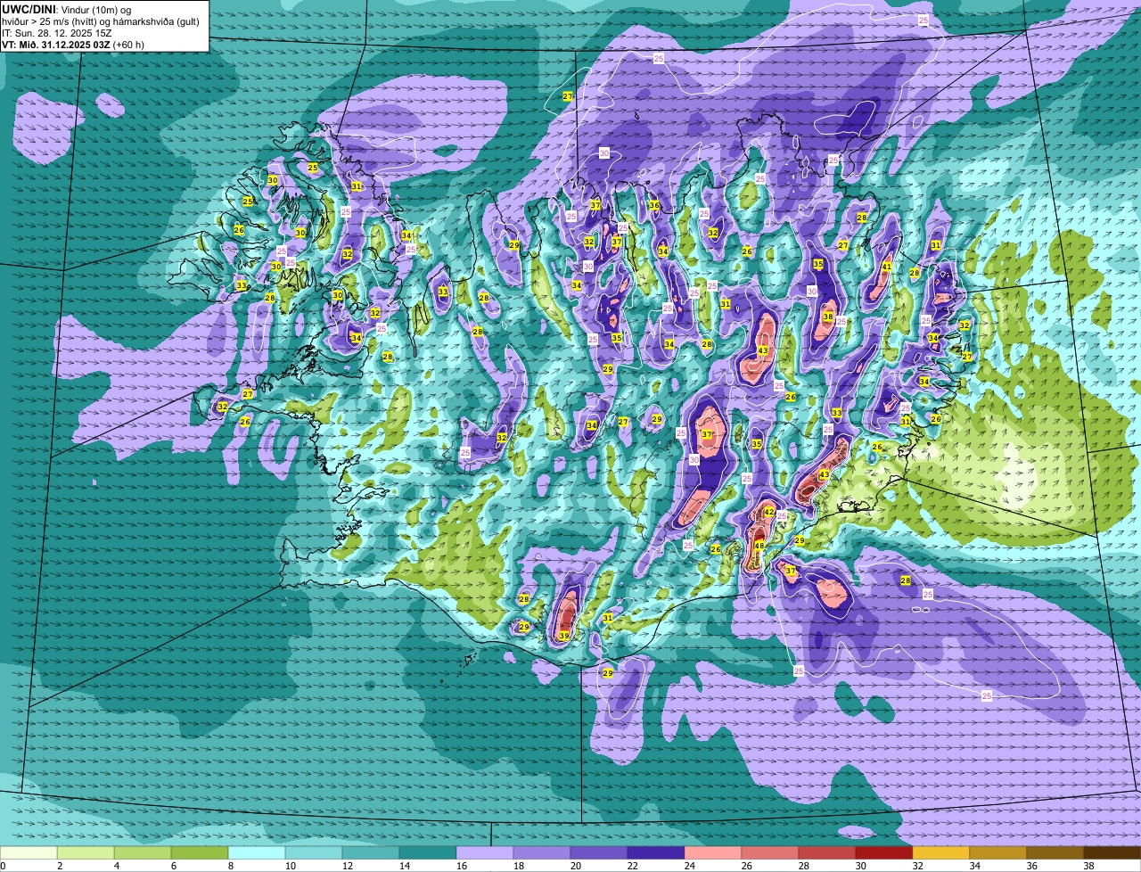
Task: Click the 4–6 m/s light green legend swatch
Action: (143, 853)
